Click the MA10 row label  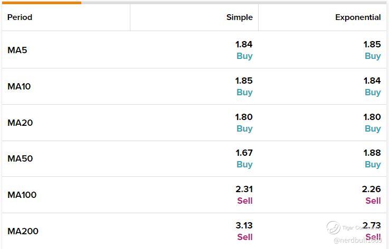(19, 86)
